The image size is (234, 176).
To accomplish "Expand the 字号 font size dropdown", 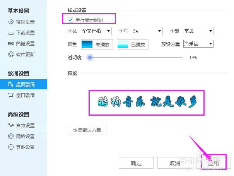I will (x=147, y=31).
